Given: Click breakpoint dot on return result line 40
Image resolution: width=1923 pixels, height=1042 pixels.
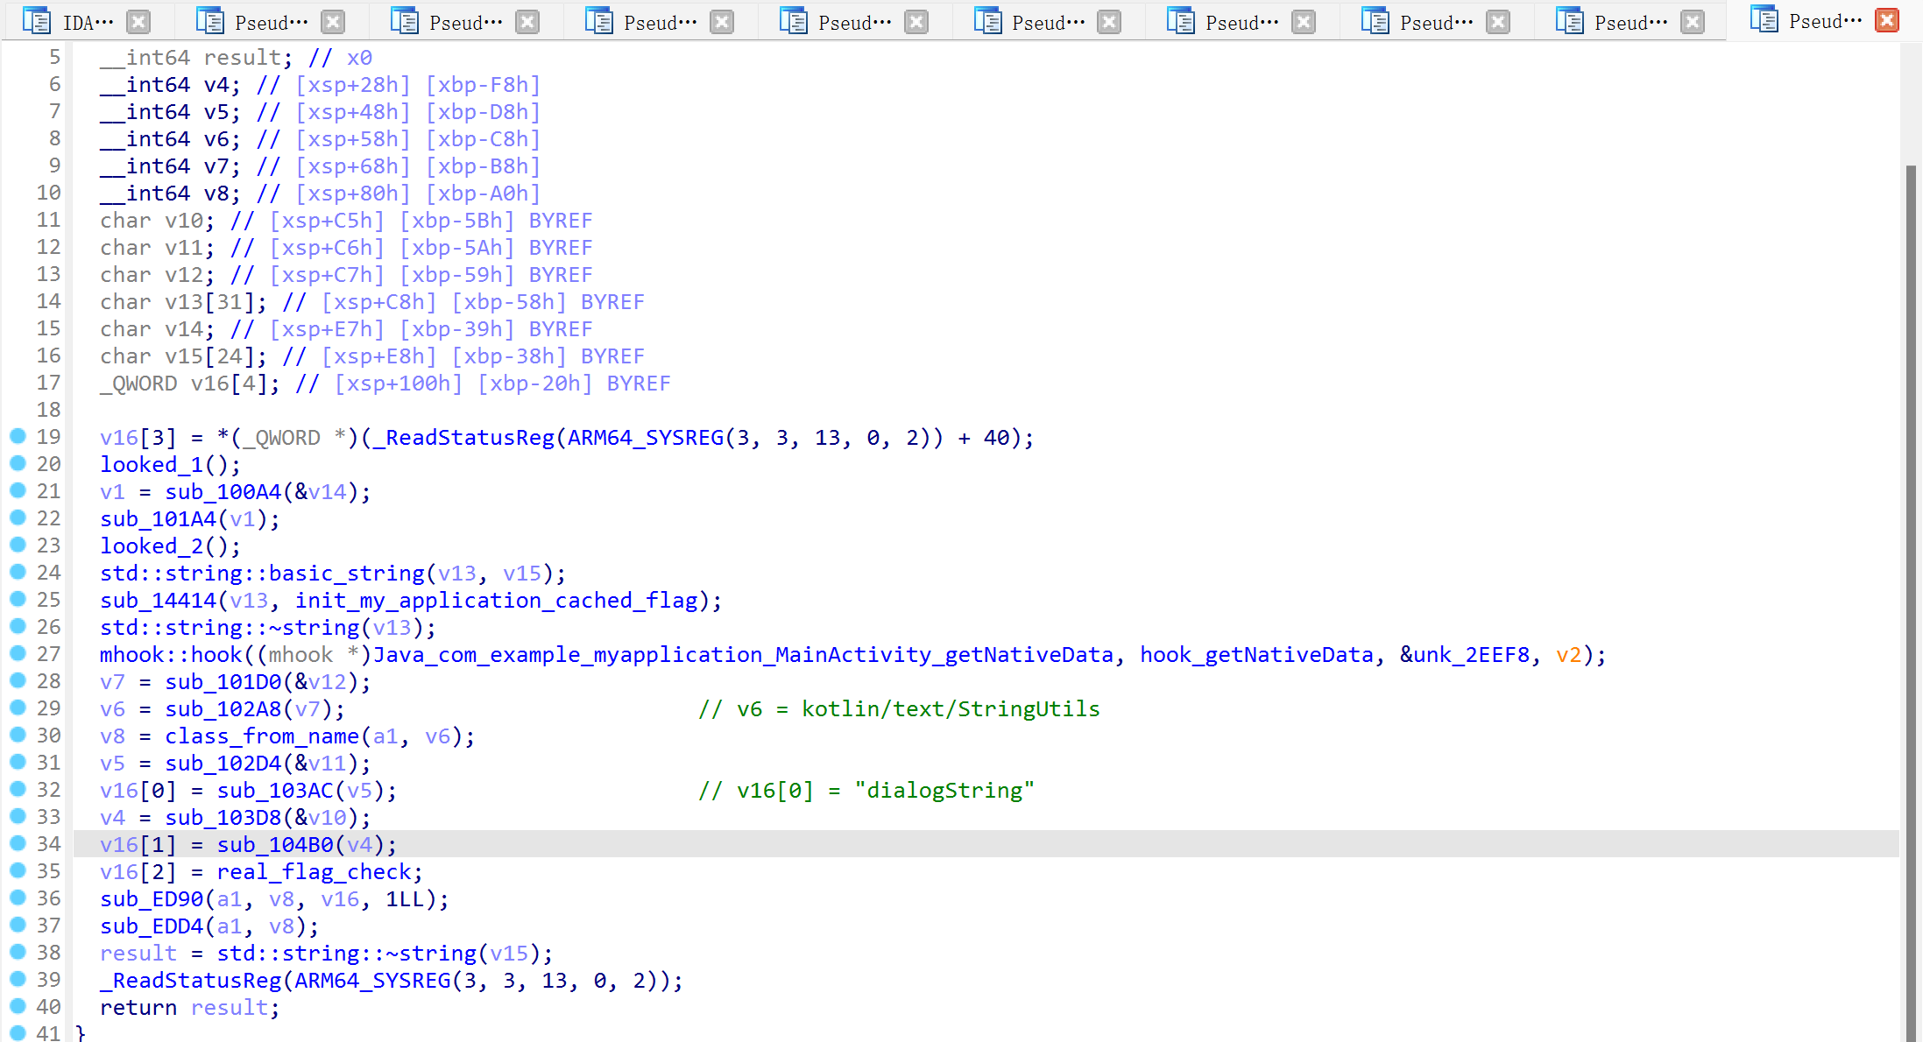Looking at the screenshot, I should click(18, 1006).
